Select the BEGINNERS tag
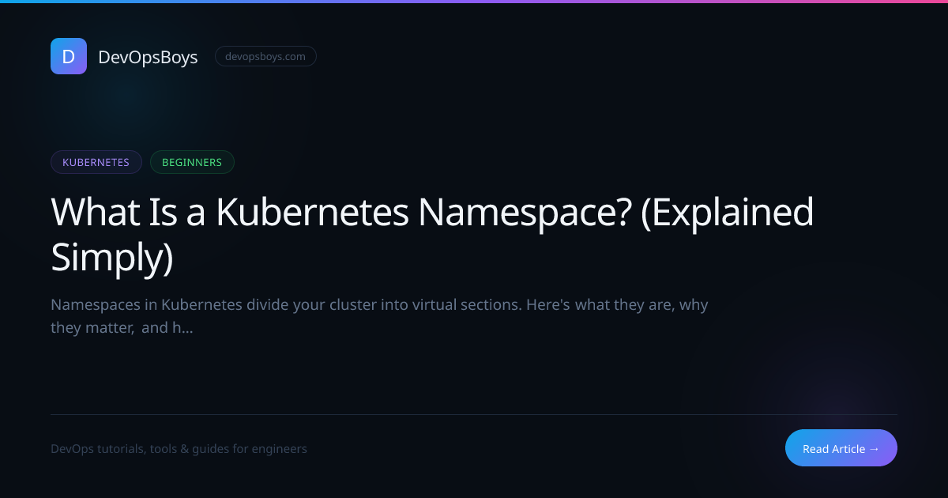 point(192,162)
